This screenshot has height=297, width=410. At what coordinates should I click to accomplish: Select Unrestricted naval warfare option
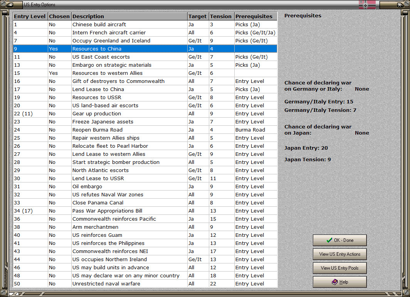pyautogui.click(x=145, y=284)
